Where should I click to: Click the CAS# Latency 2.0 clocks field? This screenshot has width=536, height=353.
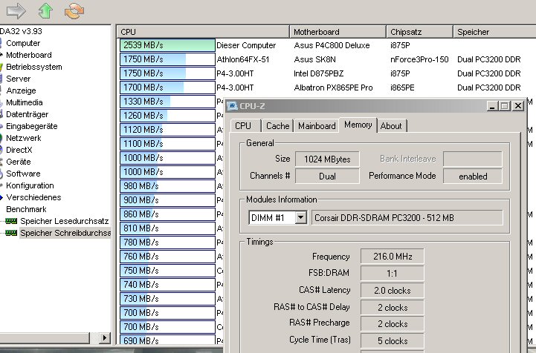393,291
